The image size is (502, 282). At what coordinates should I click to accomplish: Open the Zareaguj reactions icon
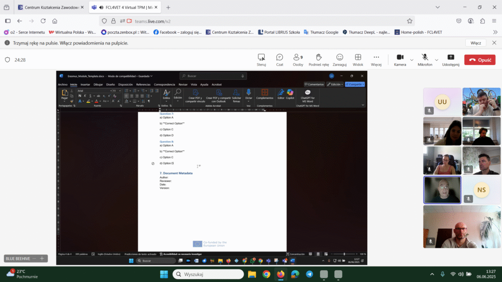pos(339,58)
